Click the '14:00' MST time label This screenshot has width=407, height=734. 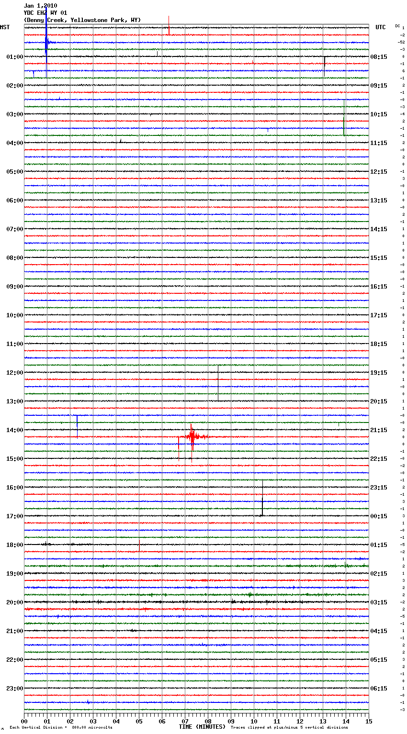[15, 430]
